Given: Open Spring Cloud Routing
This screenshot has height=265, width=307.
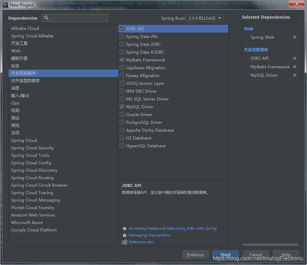Looking at the screenshot, I should 63,177.
